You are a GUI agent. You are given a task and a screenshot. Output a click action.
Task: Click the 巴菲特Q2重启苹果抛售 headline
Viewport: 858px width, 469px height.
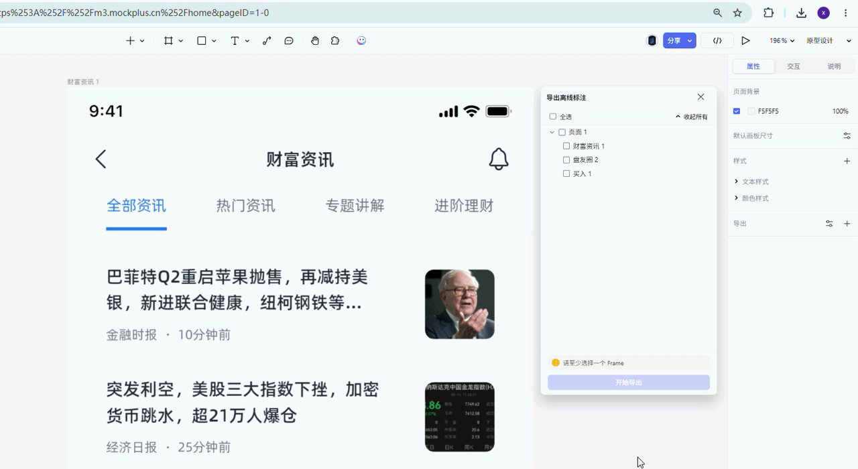tap(237, 290)
